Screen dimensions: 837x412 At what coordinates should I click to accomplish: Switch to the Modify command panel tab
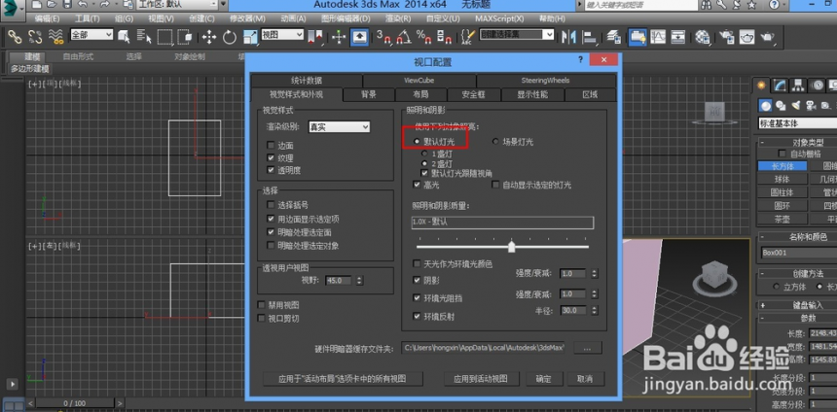780,86
